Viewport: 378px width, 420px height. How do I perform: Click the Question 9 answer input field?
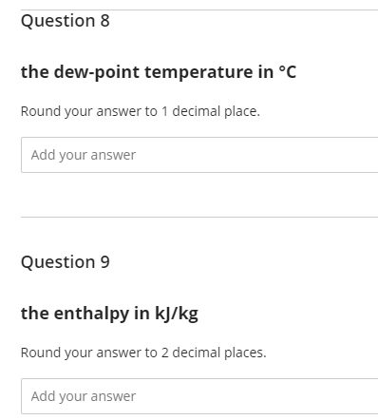click(x=199, y=396)
